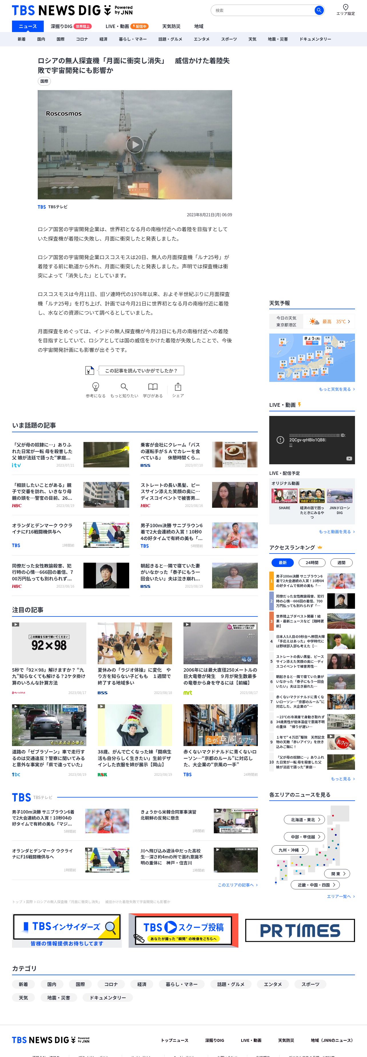The width and height of the screenshot is (367, 1057).
Task: Switch to the 天気防災 tab
Action: (x=171, y=26)
